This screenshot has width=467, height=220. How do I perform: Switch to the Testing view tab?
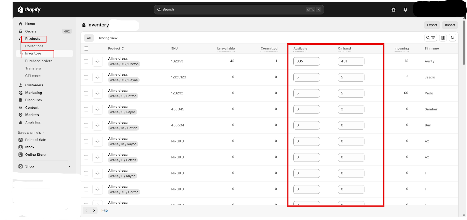click(x=108, y=38)
